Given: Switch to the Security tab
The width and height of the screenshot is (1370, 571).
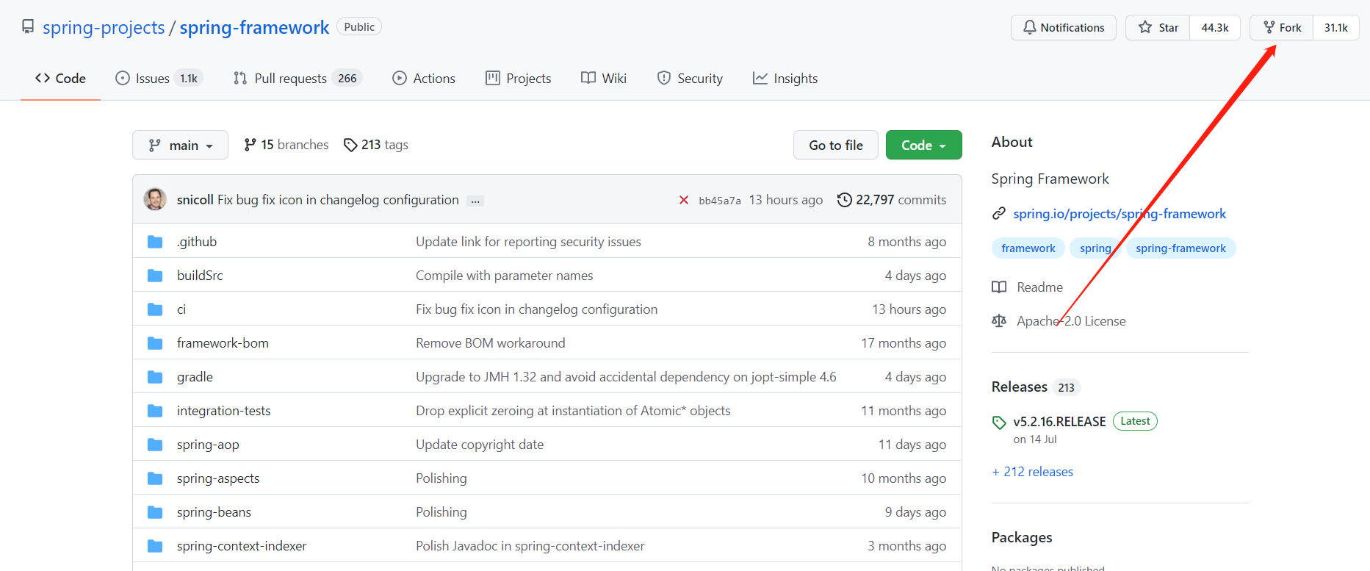Looking at the screenshot, I should (x=690, y=78).
